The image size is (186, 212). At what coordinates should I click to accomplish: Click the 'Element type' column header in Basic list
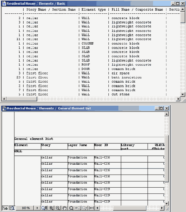pos(94,10)
